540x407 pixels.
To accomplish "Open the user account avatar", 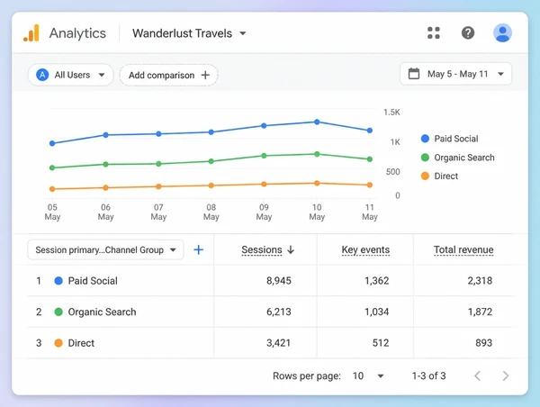I will click(502, 33).
